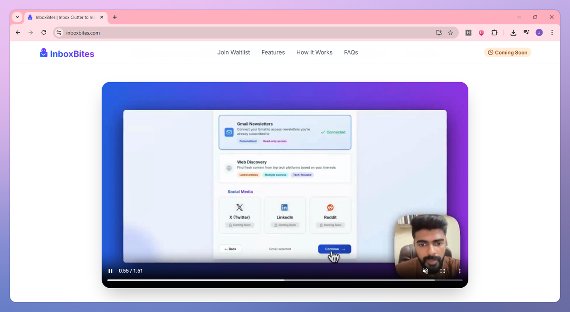The width and height of the screenshot is (570, 312).
Task: Open a new tab with plus button
Action: click(115, 17)
